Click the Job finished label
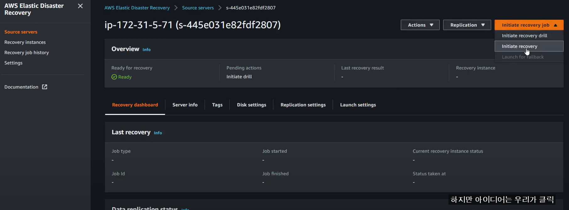Screen dimensions: 569x210 (x=276, y=174)
